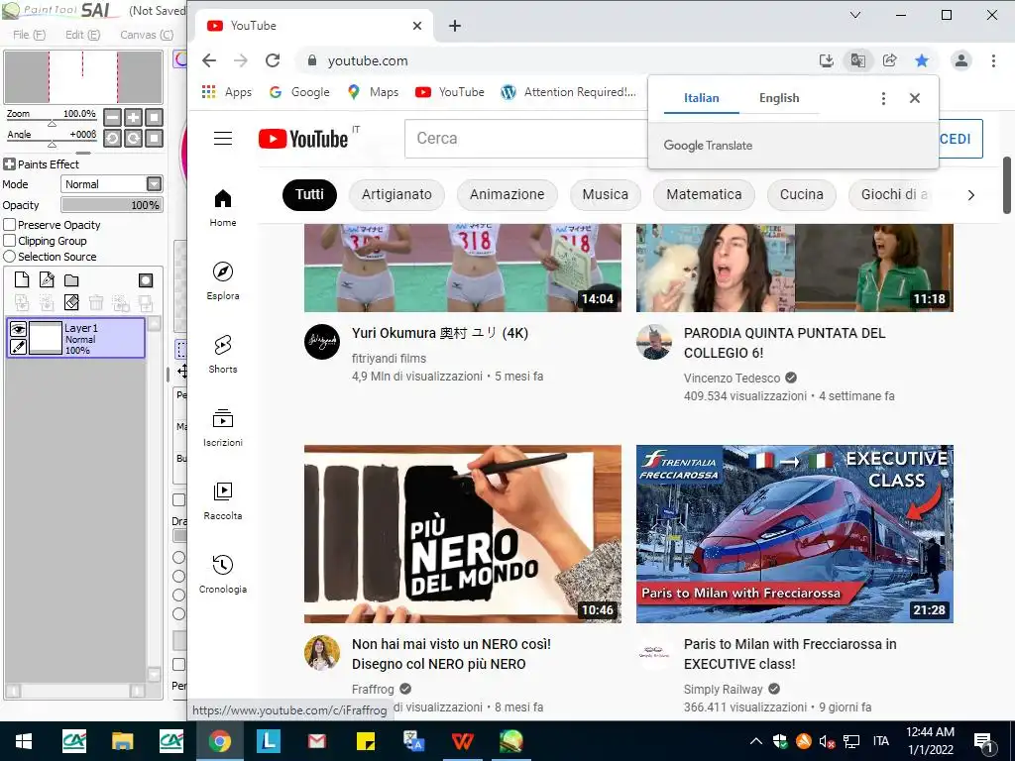Add a layer mask in SAI

click(x=146, y=280)
